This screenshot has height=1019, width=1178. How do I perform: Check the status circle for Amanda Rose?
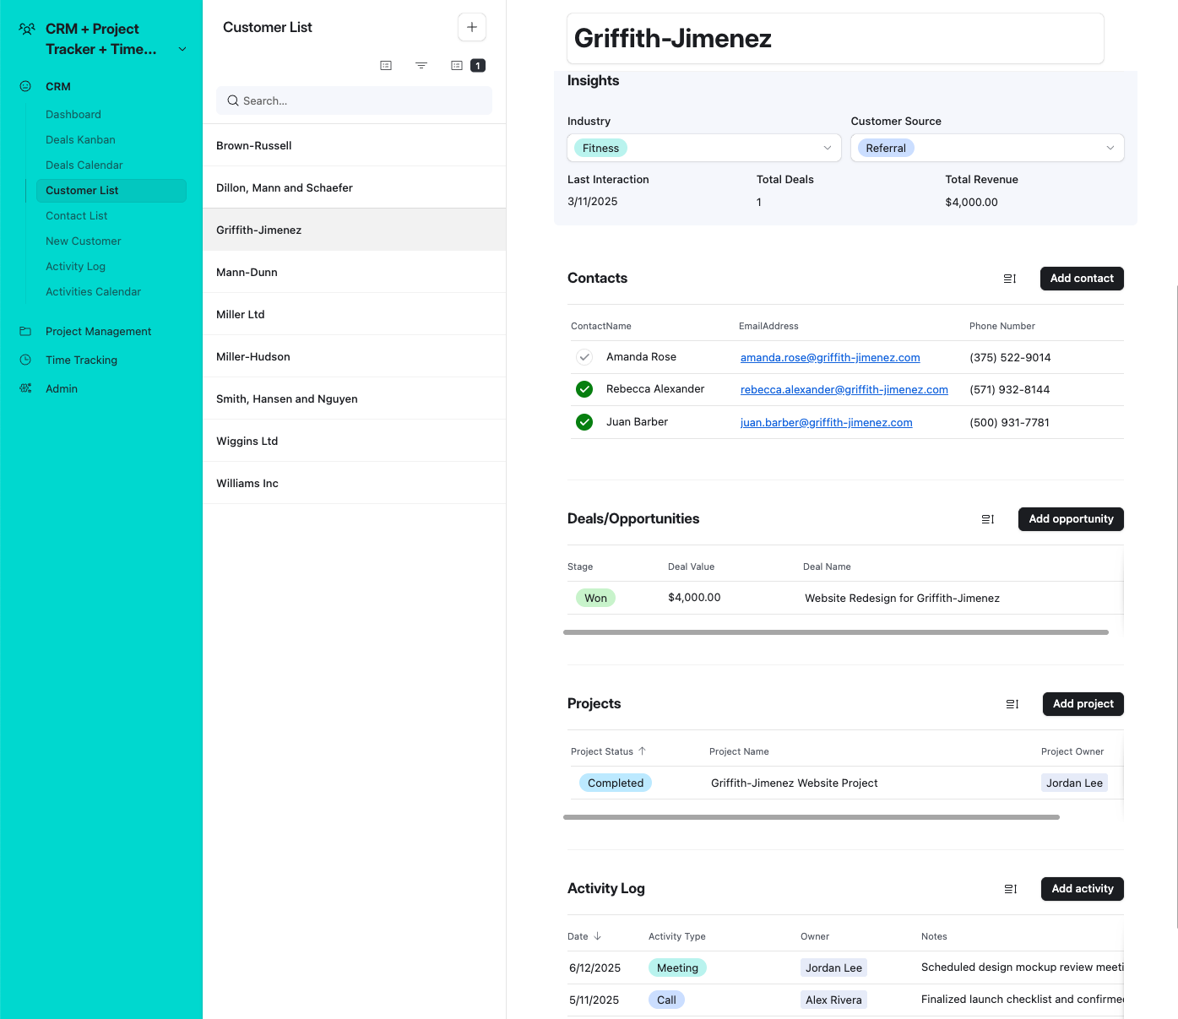[584, 357]
